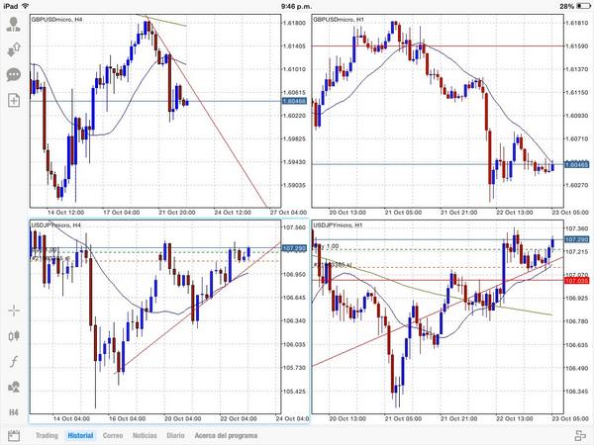
Task: Click the 1.61800 price axis label
Action: (294, 23)
